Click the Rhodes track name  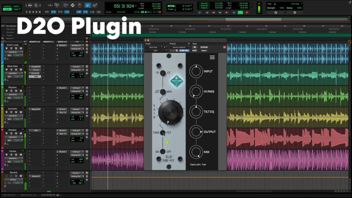[12, 130]
